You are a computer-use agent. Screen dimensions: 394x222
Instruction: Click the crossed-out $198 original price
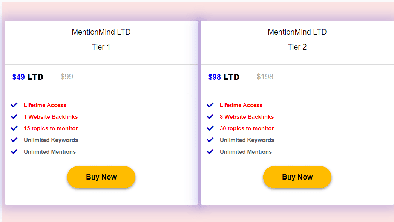pyautogui.click(x=265, y=77)
